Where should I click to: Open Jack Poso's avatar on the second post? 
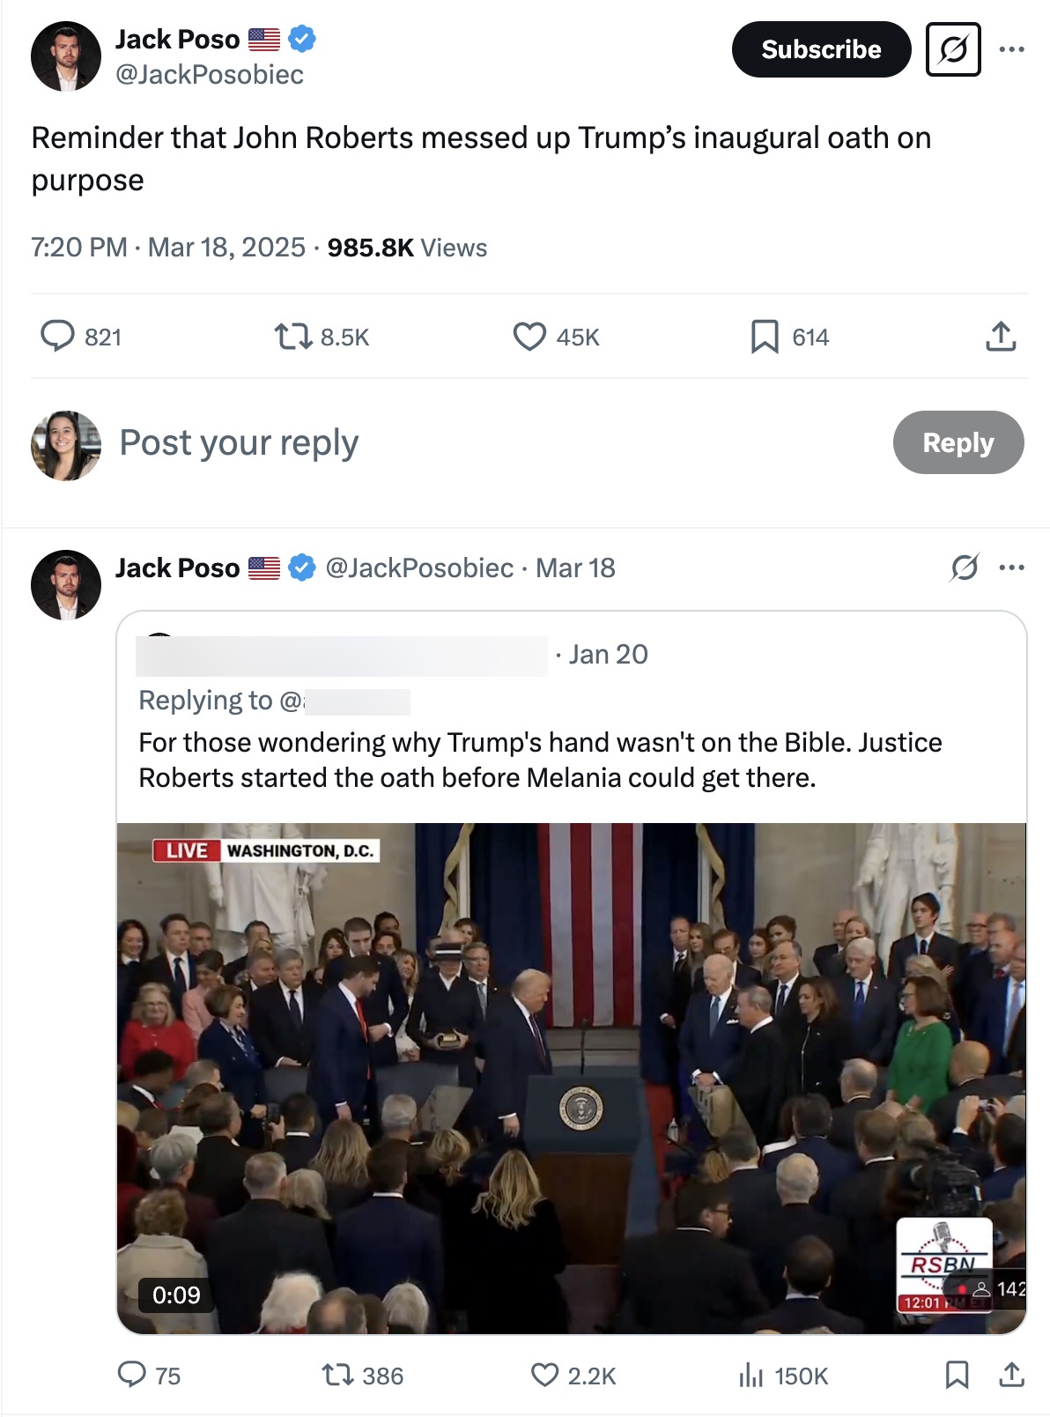point(66,585)
